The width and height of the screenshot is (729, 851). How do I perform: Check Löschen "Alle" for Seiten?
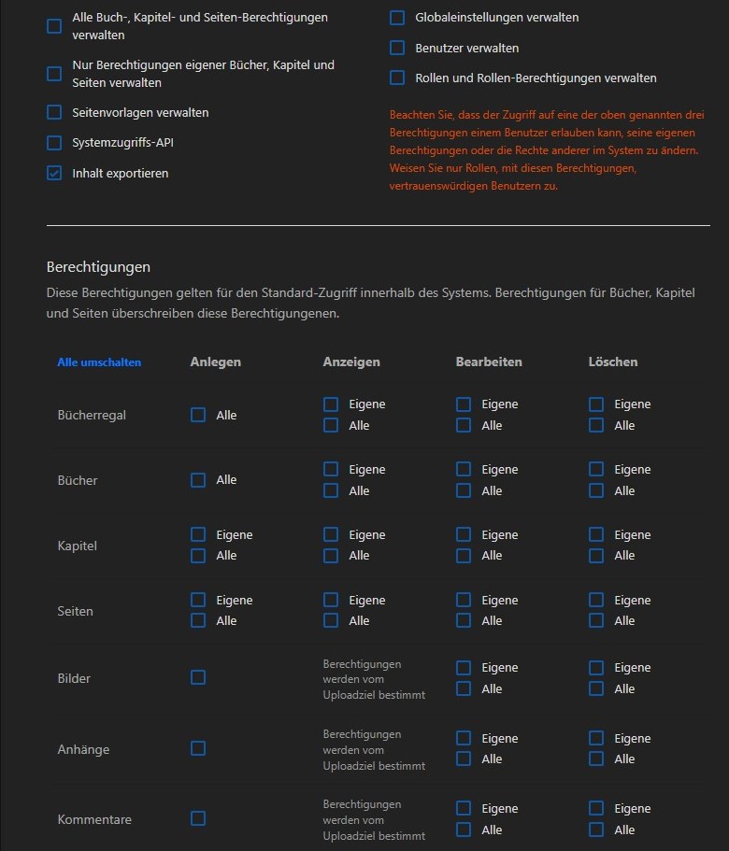point(596,620)
